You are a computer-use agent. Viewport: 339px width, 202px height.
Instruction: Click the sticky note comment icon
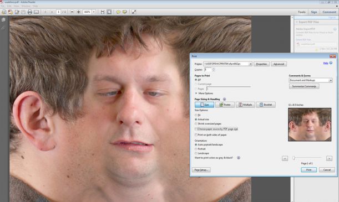pos(118,12)
